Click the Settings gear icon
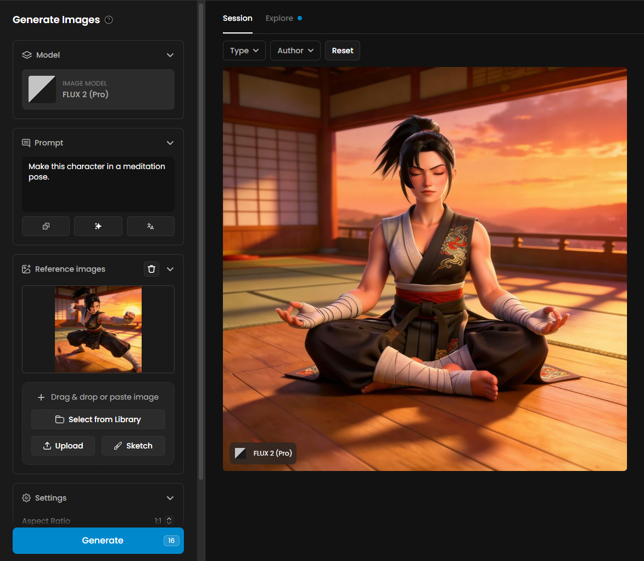 point(26,498)
